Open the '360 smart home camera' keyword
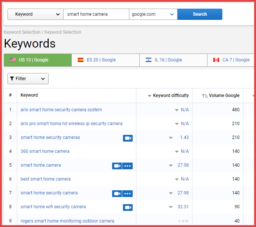The width and height of the screenshot is (256, 227). pyautogui.click(x=45, y=151)
